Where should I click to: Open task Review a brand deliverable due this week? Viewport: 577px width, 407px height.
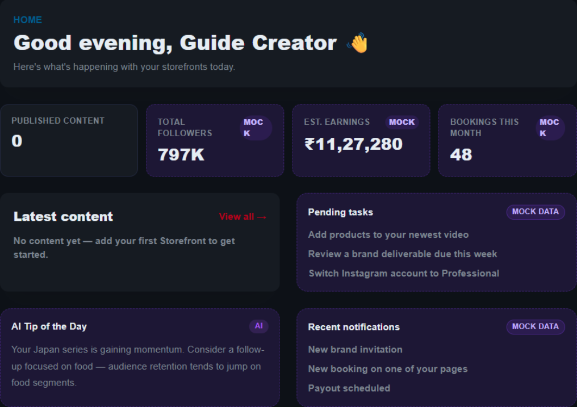coord(403,254)
